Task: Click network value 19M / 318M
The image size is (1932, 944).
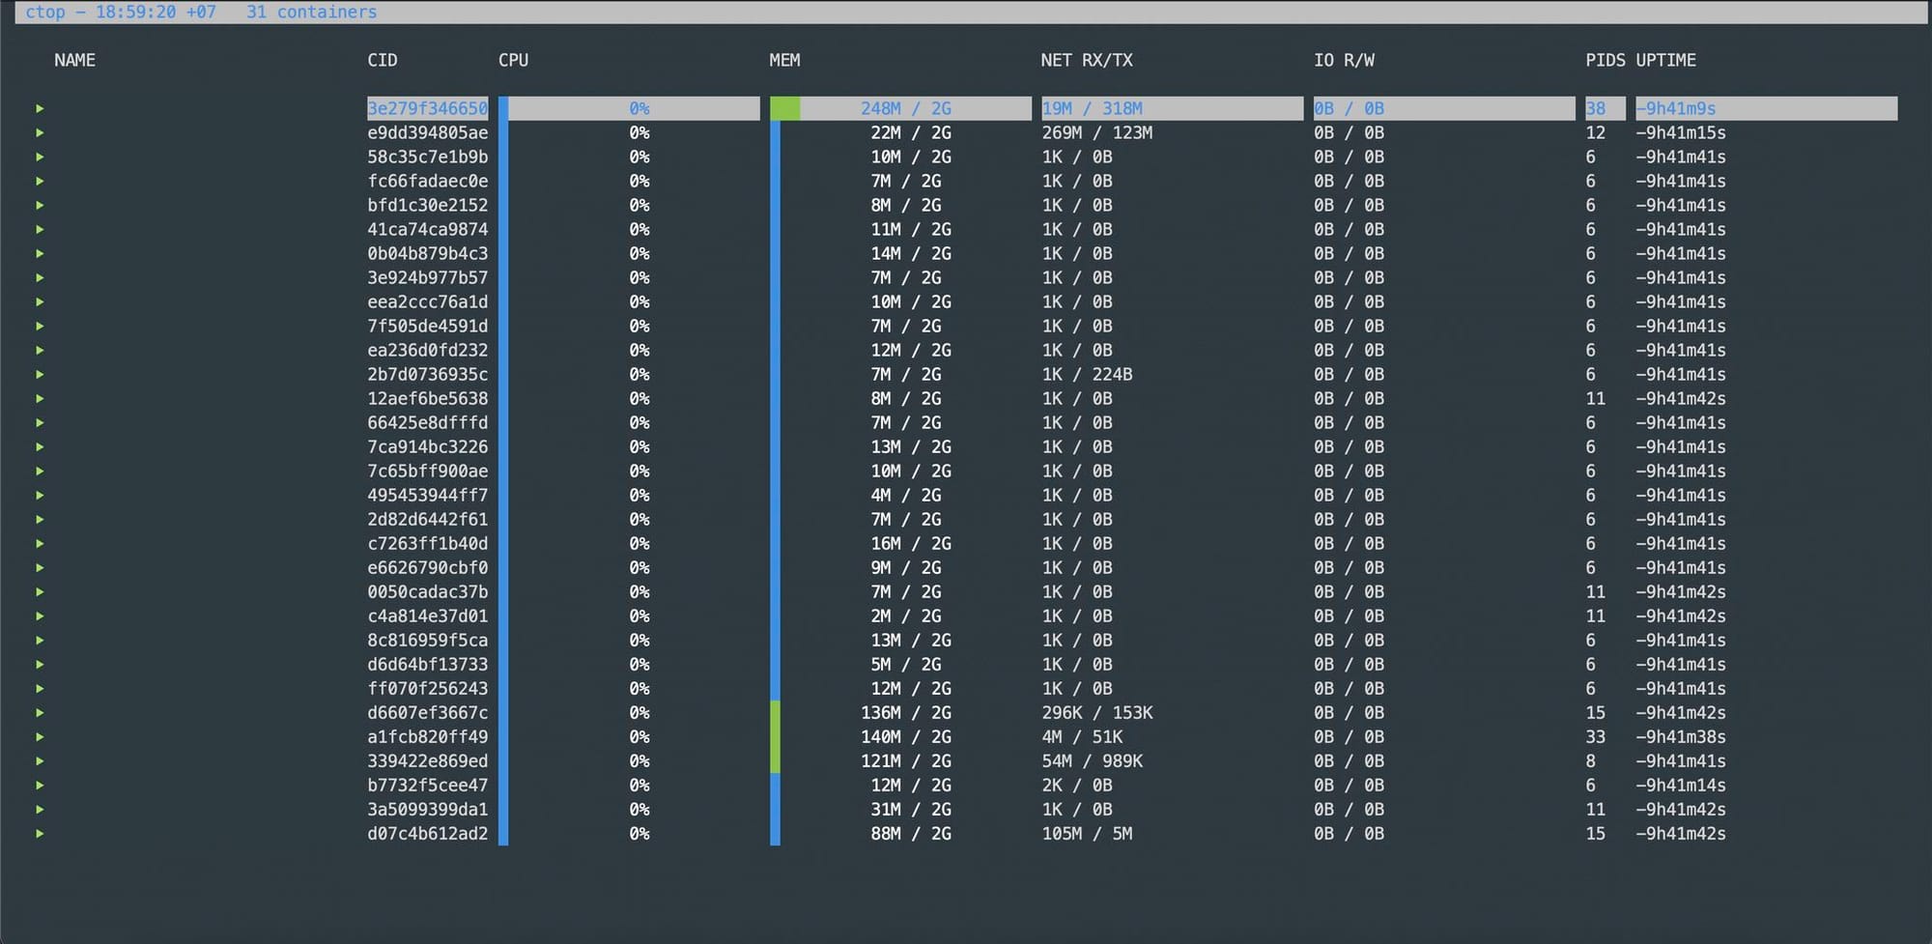Action: click(1092, 108)
